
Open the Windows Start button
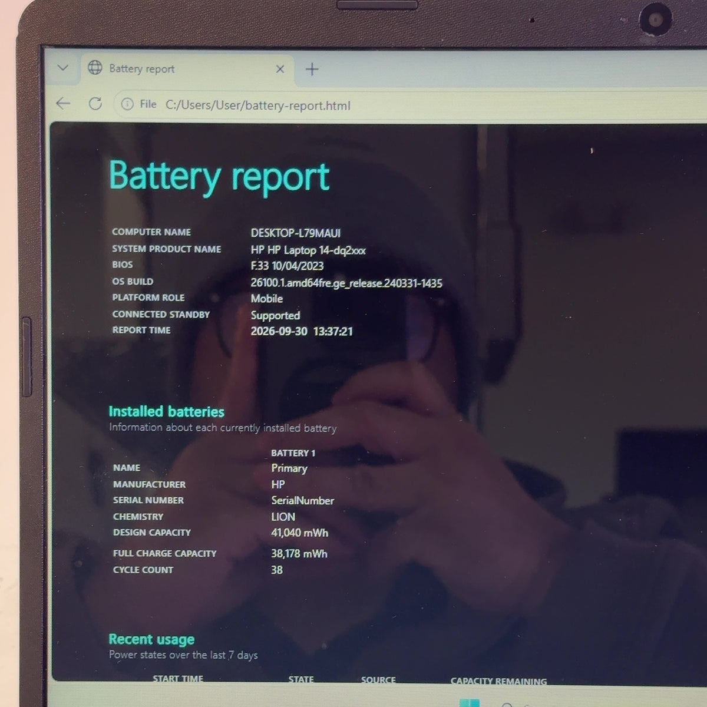tap(470, 703)
